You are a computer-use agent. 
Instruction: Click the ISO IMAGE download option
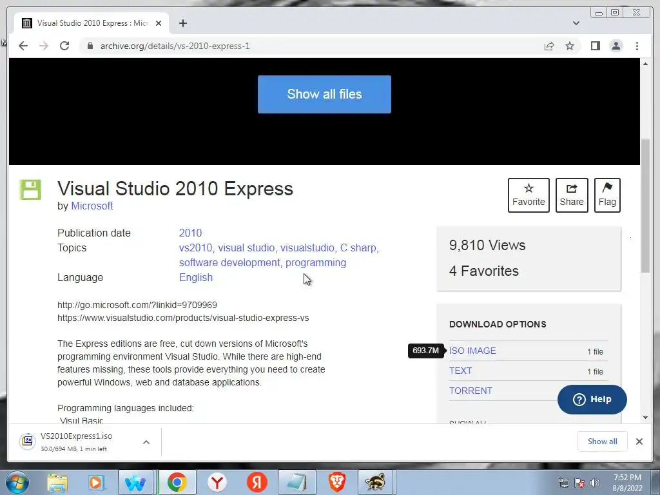pos(472,351)
